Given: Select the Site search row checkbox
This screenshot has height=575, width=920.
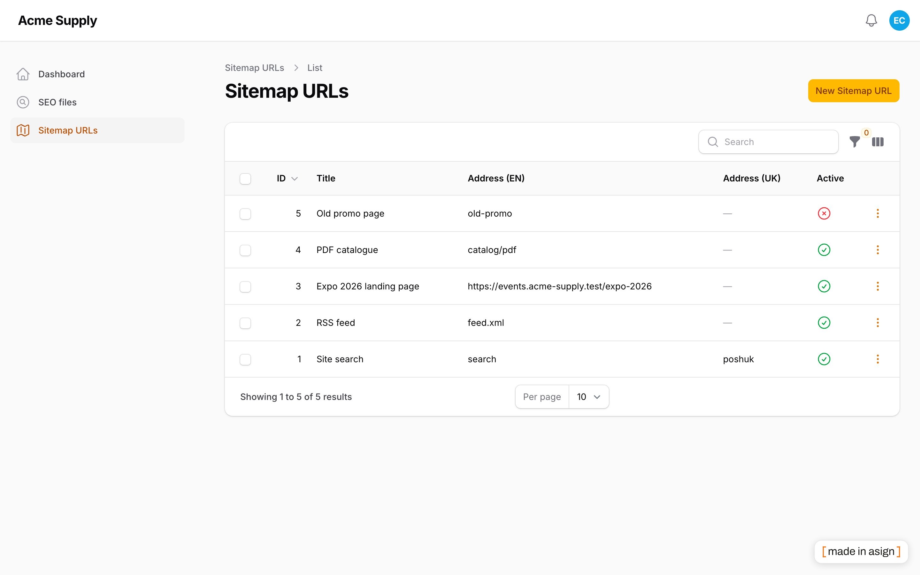Looking at the screenshot, I should pos(245,359).
